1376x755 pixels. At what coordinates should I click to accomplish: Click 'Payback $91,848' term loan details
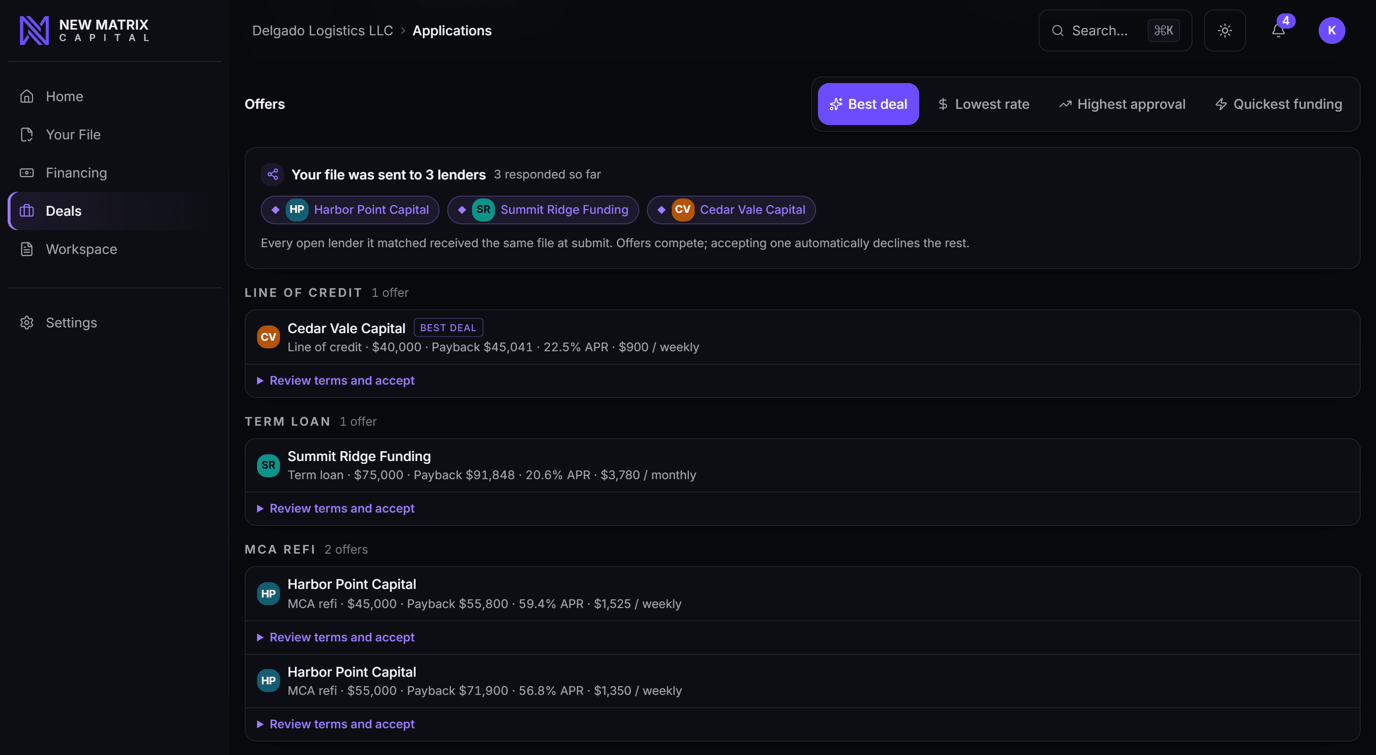463,475
